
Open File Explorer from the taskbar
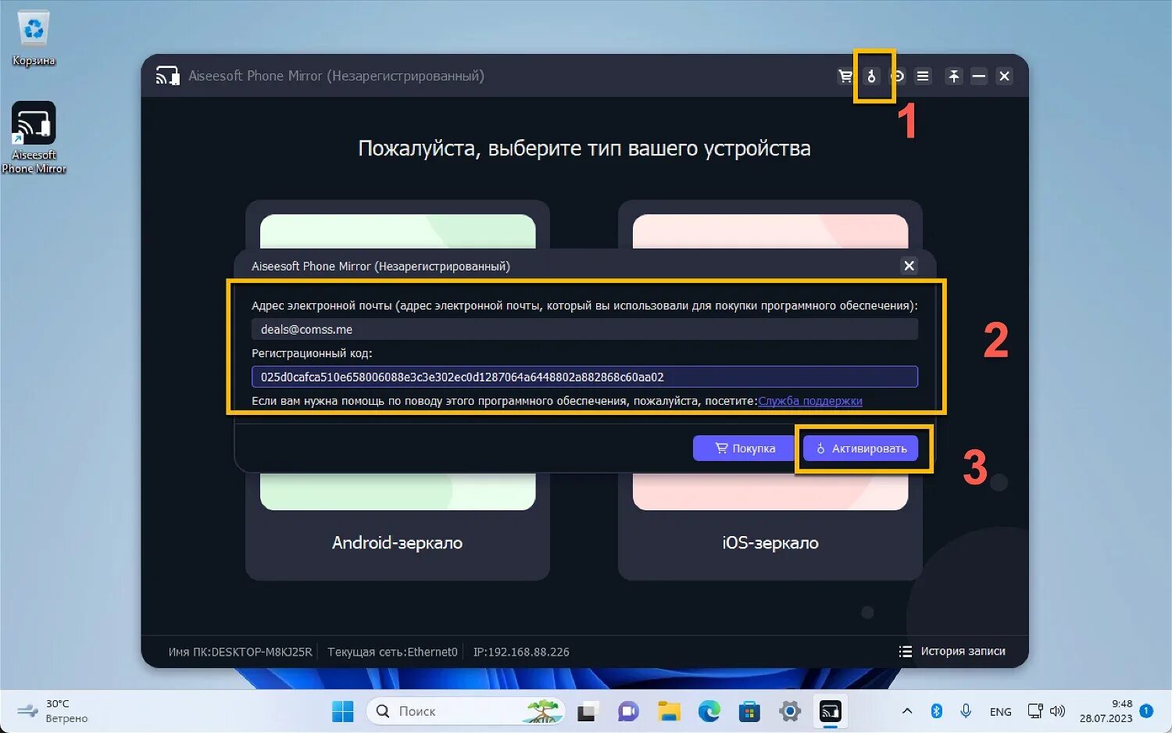click(x=669, y=711)
